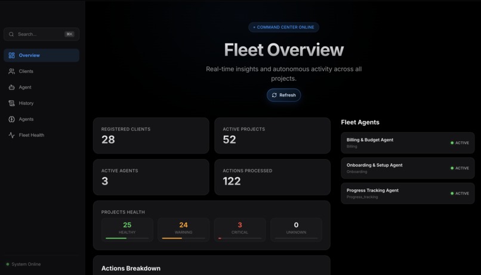Click the ⌘K shortcut badge
Screen dimensions: 481x275
(x=69, y=35)
